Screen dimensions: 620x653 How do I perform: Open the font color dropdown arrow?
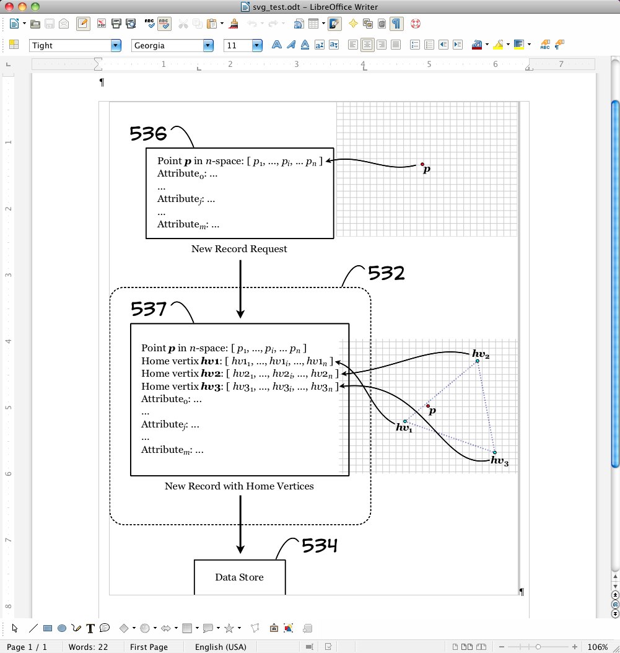[488, 45]
